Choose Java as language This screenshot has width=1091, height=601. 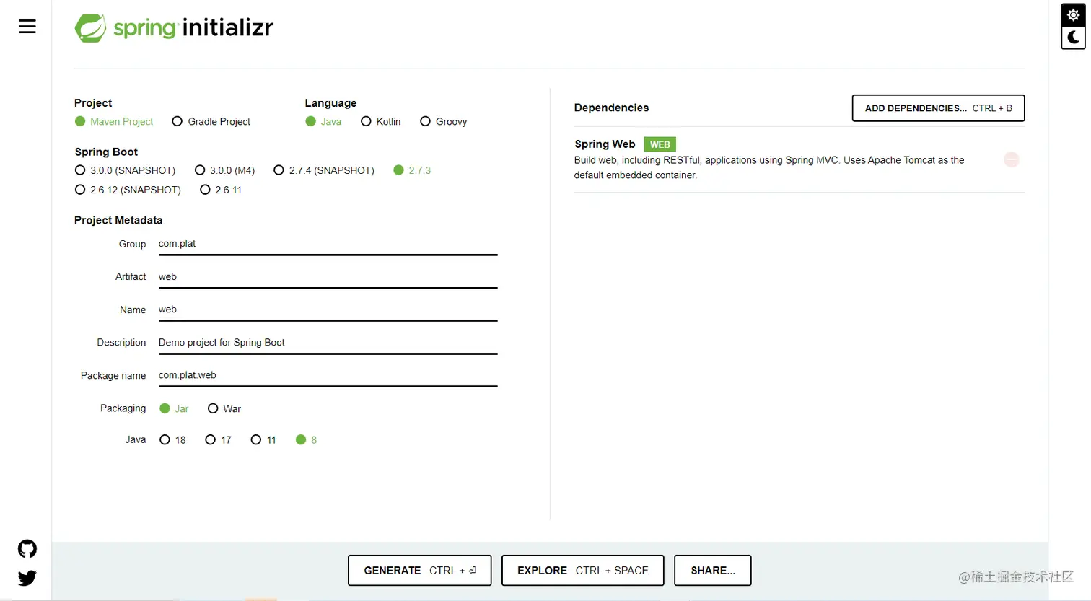pos(323,121)
